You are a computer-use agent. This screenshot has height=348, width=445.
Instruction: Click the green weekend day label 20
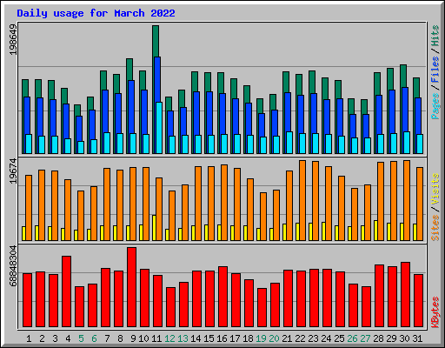coord(274,338)
